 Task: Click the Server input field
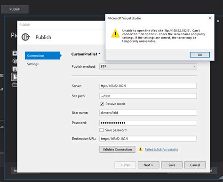tap(148, 86)
